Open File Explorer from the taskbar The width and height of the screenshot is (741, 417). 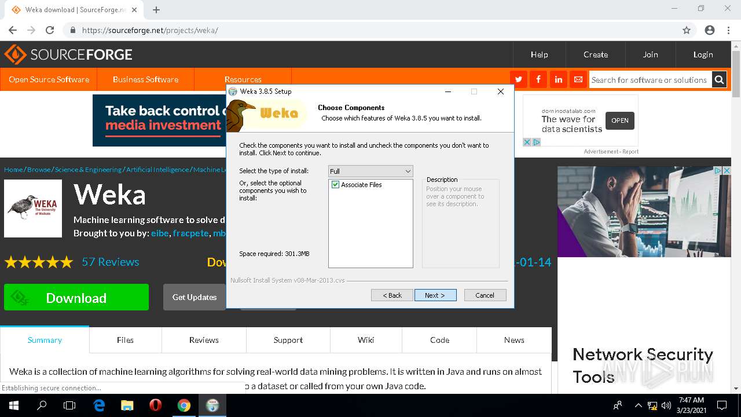(x=127, y=405)
